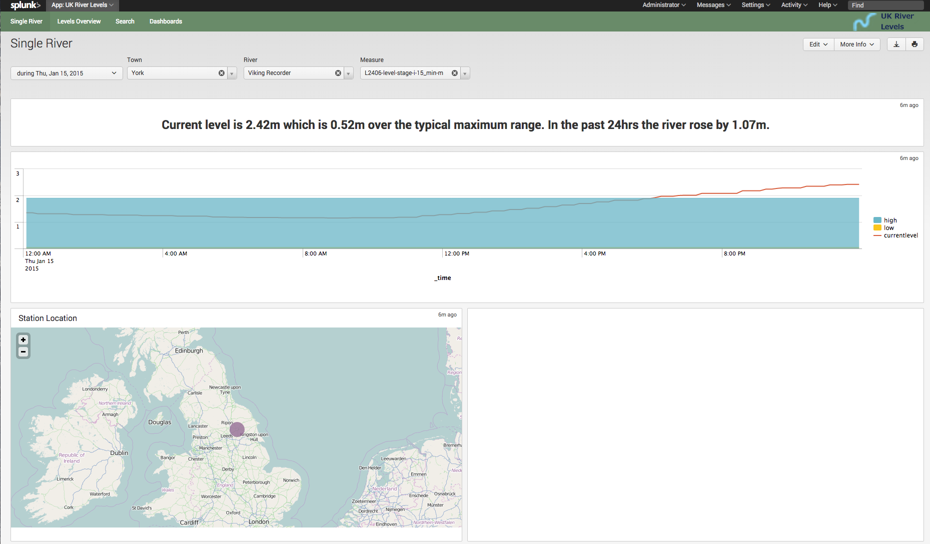The width and height of the screenshot is (930, 544).
Task: Switch to the Levels Overview tab
Action: tap(79, 21)
